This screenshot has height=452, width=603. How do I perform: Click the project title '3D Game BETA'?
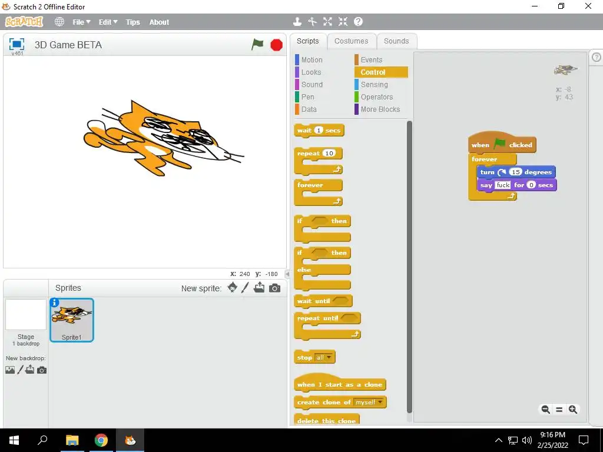point(68,45)
